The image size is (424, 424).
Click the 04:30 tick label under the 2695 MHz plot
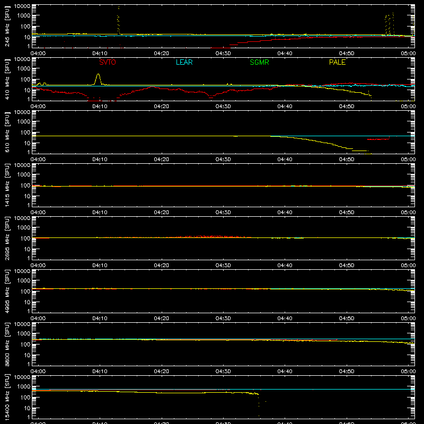pyautogui.click(x=223, y=266)
